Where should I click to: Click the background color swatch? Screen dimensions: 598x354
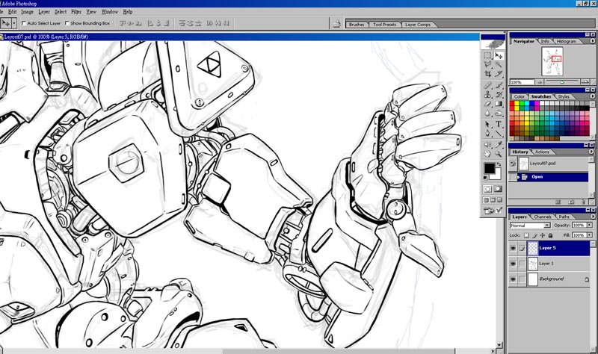[x=496, y=175]
